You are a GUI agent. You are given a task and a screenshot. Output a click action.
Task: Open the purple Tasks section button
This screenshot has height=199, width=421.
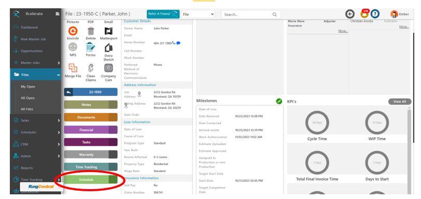point(91,142)
